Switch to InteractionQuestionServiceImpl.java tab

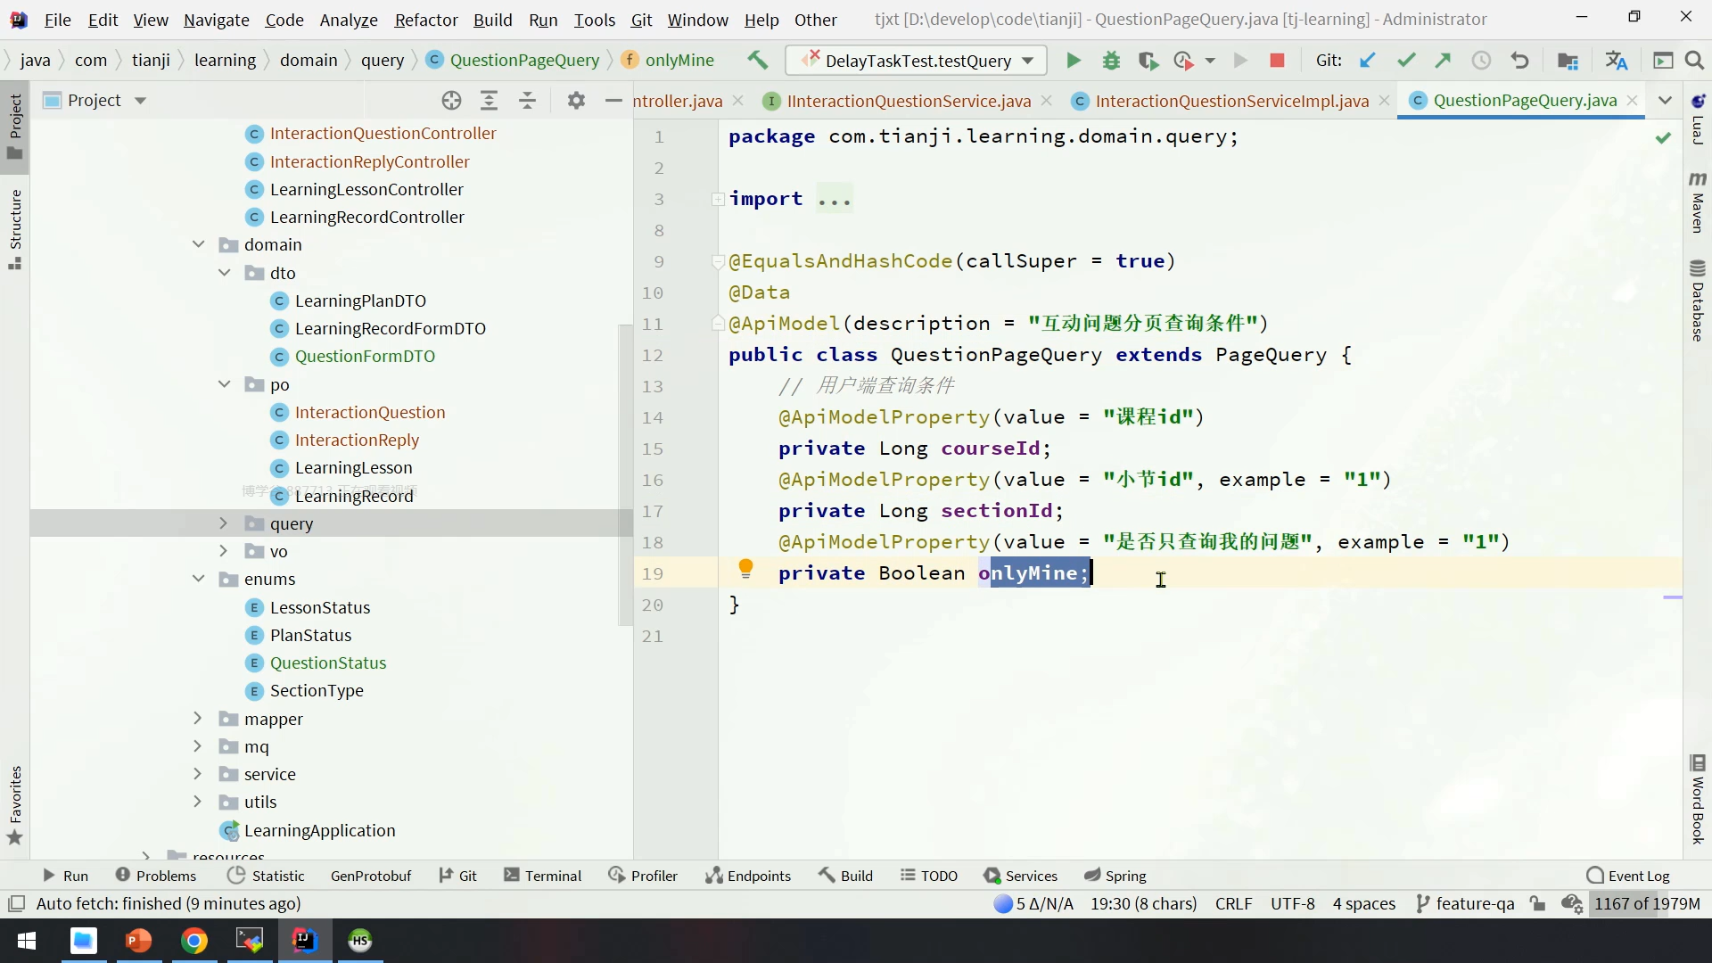1231,101
